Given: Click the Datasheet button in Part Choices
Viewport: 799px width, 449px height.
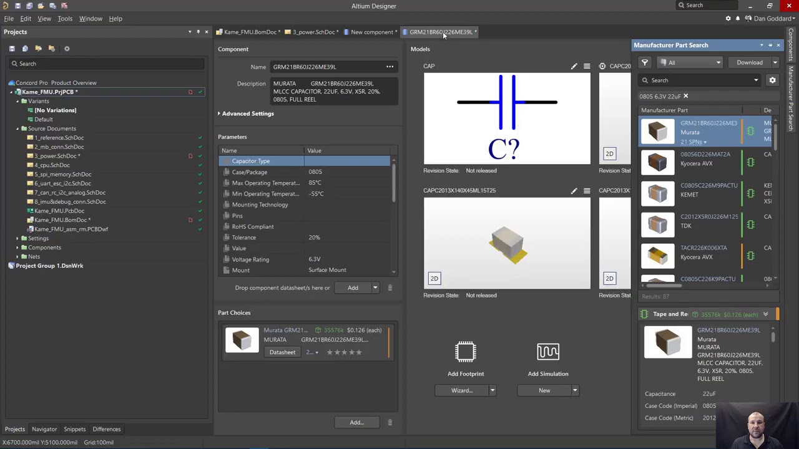Looking at the screenshot, I should click(x=282, y=352).
